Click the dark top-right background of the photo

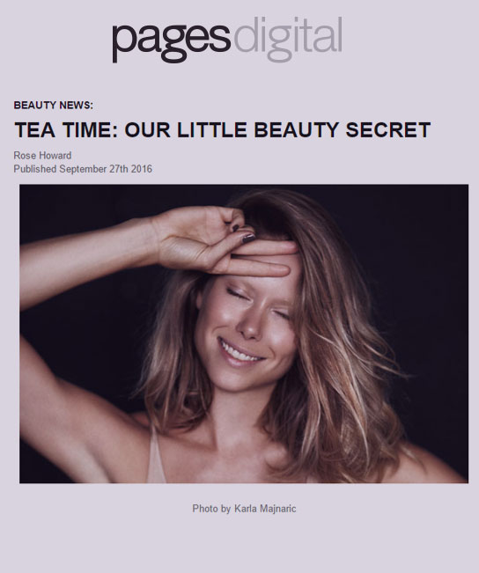[x=421, y=238]
